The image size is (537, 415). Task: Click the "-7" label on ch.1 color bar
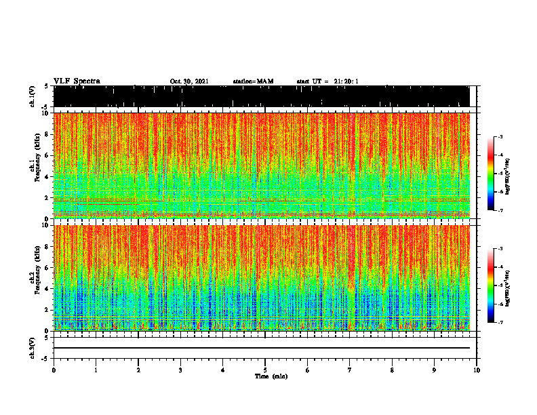[500, 210]
